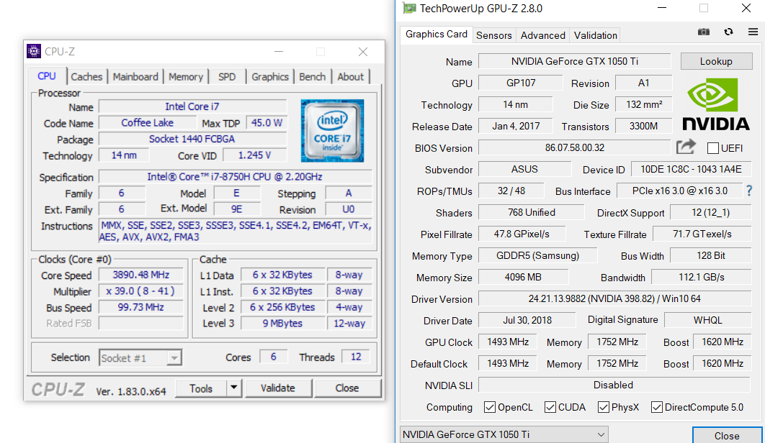Toggle the UEFI checkbox
The image size is (765, 443).
[713, 148]
